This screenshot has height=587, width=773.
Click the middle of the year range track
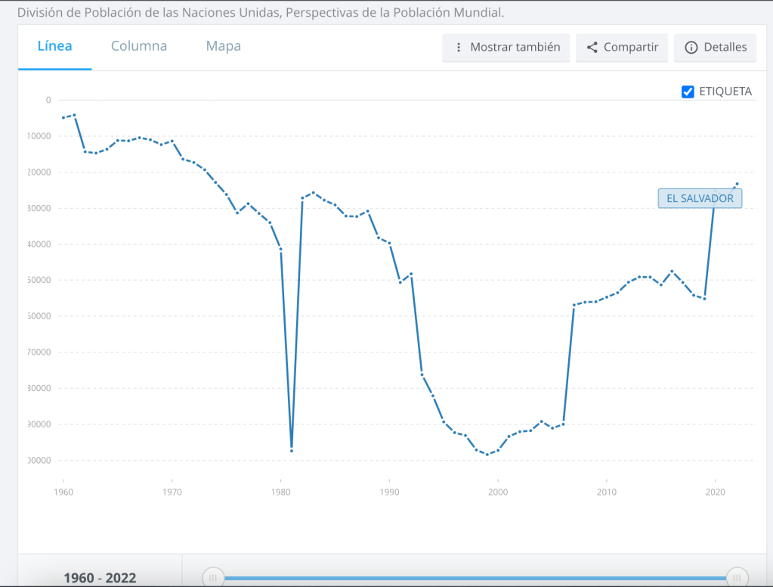(x=475, y=578)
